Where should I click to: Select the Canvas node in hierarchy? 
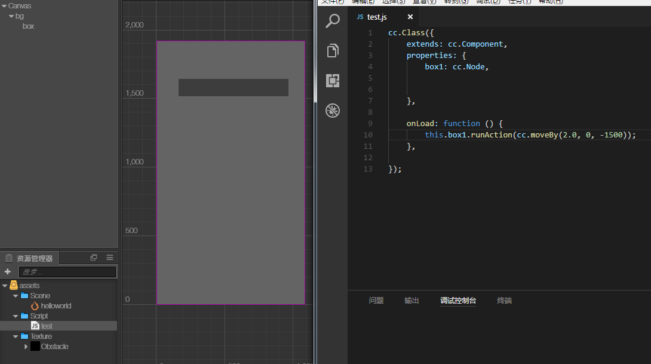coord(20,6)
